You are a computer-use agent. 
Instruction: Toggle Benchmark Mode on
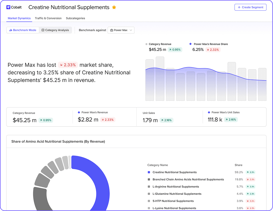(23, 30)
